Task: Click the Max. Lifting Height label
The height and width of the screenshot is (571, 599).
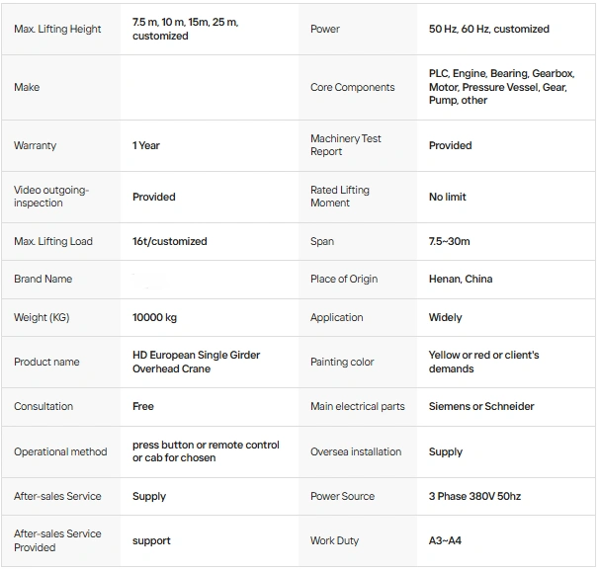Action: click(x=57, y=30)
